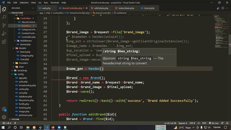
Task: Open Windows Start menu
Action: pos(3,127)
